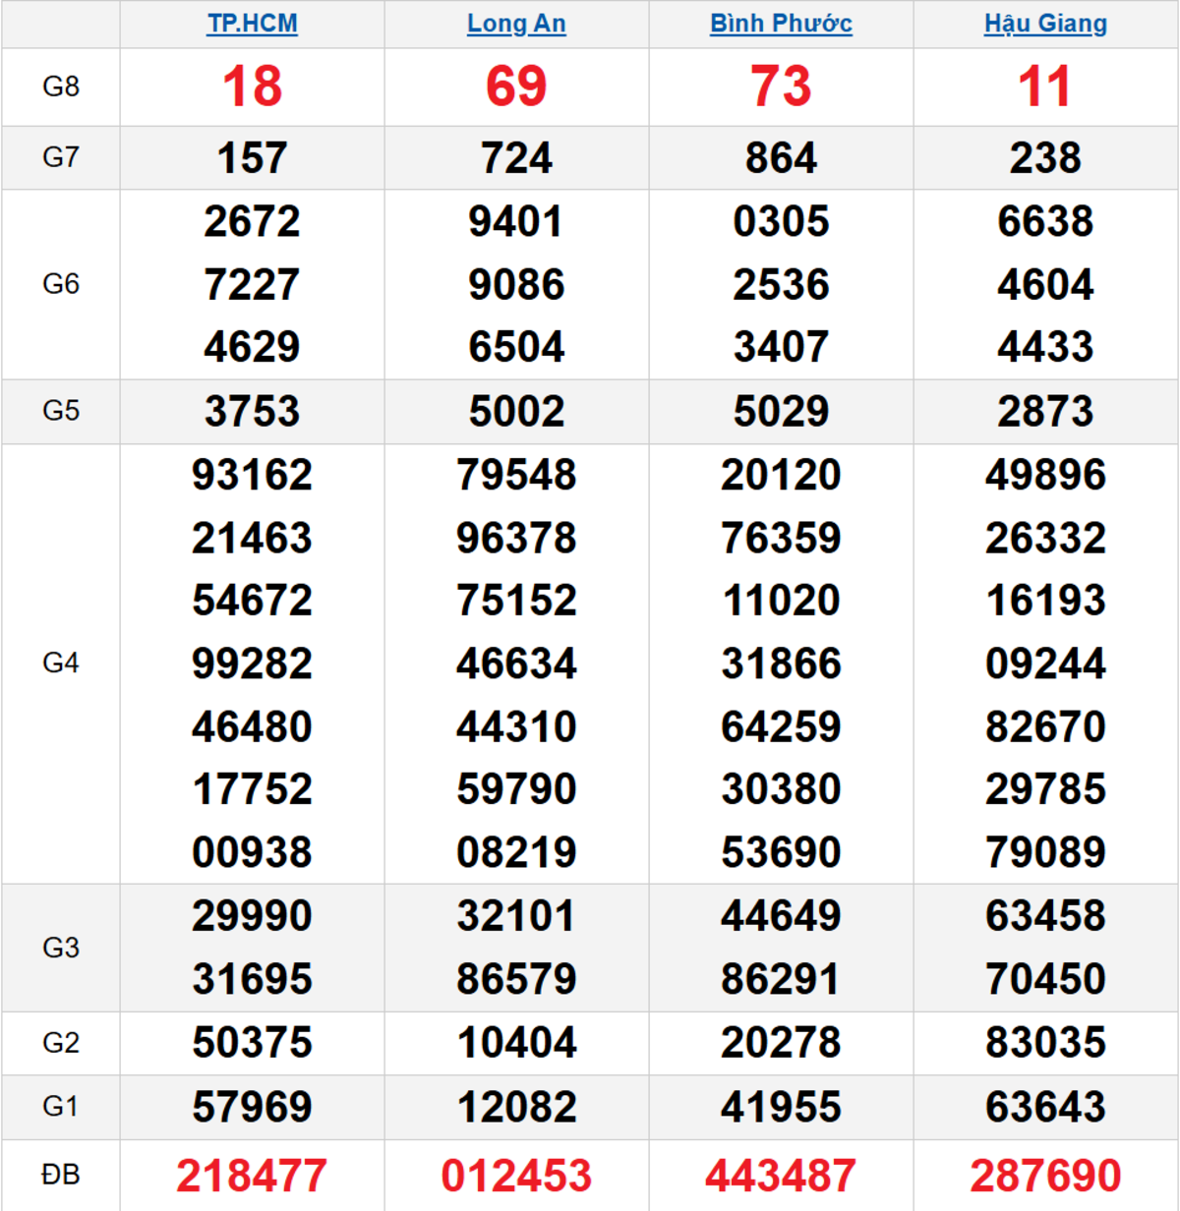Image resolution: width=1180 pixels, height=1211 pixels.
Task: Select the G8 row label
Action: 61,86
